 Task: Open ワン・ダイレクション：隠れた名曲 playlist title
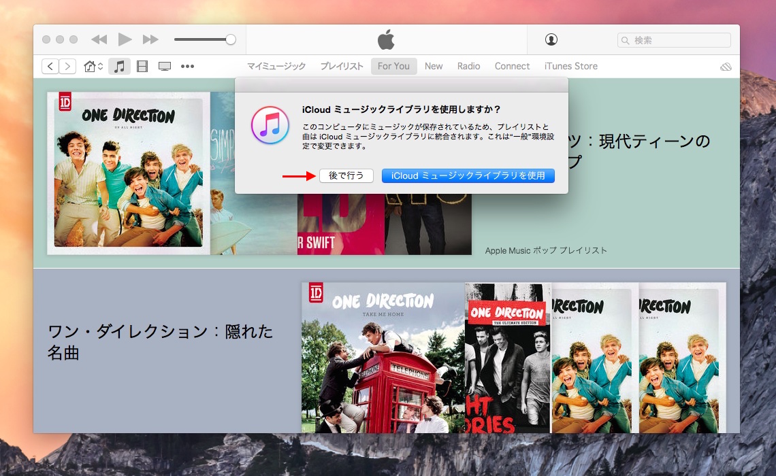pos(161,342)
